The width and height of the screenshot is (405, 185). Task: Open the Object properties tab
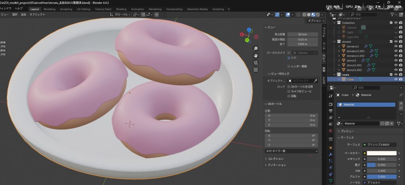(x=331, y=148)
